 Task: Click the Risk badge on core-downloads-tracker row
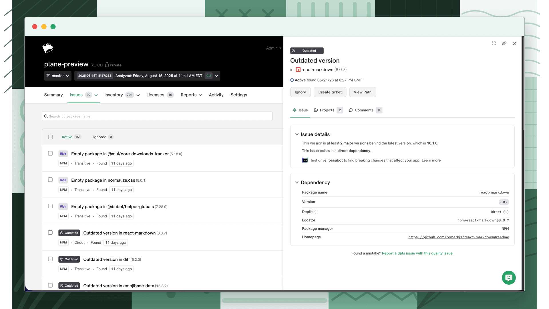[x=63, y=154]
